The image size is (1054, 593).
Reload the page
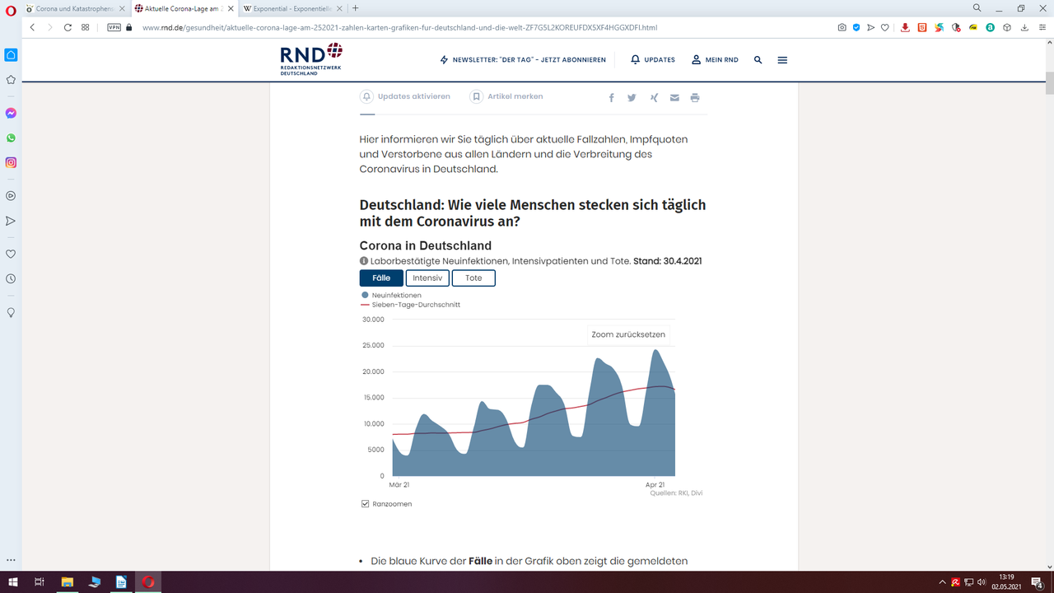click(68, 27)
